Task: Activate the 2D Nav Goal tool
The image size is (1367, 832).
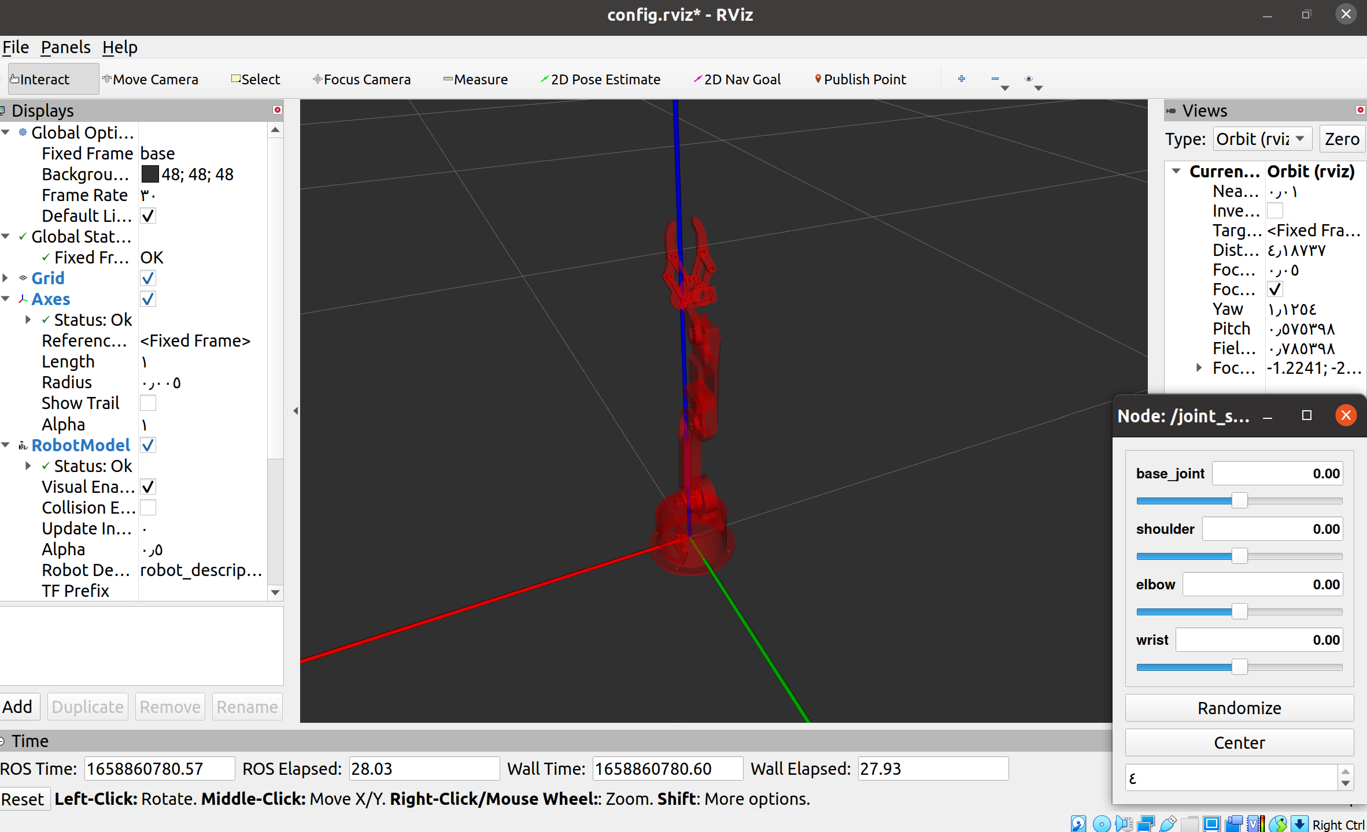Action: pyautogui.click(x=737, y=79)
